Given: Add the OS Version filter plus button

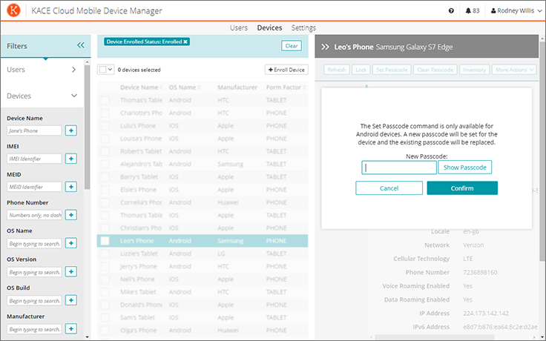Looking at the screenshot, I should pyautogui.click(x=71, y=272).
